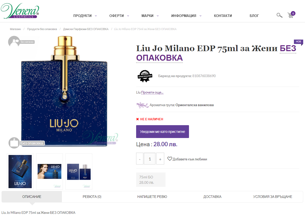Image resolution: width=305 pixels, height=220 pixels.
Task: Open the 'Прочети още...' link
Action: (152, 93)
